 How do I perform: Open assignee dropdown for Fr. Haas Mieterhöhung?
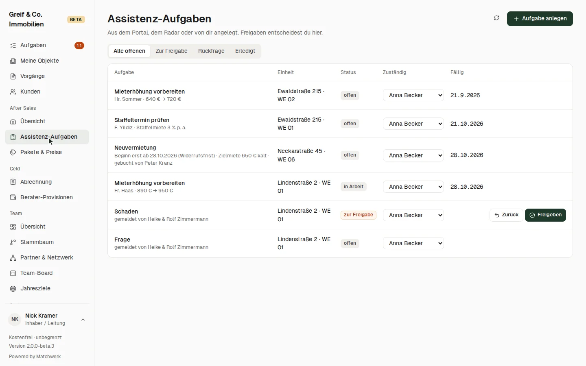[x=413, y=187]
